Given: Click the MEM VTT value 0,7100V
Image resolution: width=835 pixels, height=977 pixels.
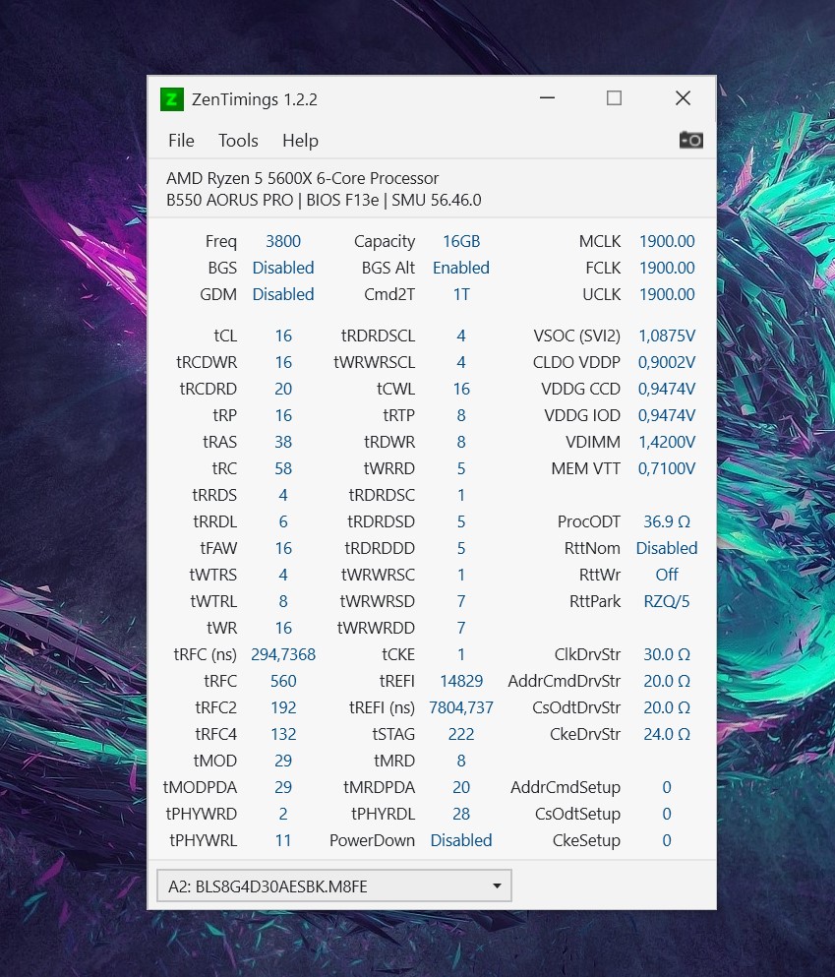Looking at the screenshot, I should (667, 468).
